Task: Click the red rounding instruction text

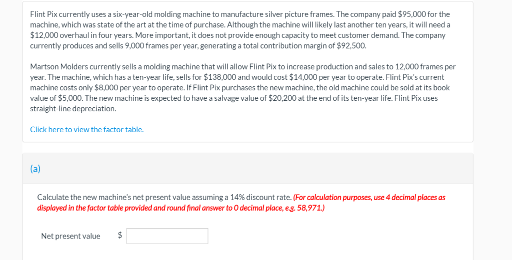Action: tap(241, 203)
